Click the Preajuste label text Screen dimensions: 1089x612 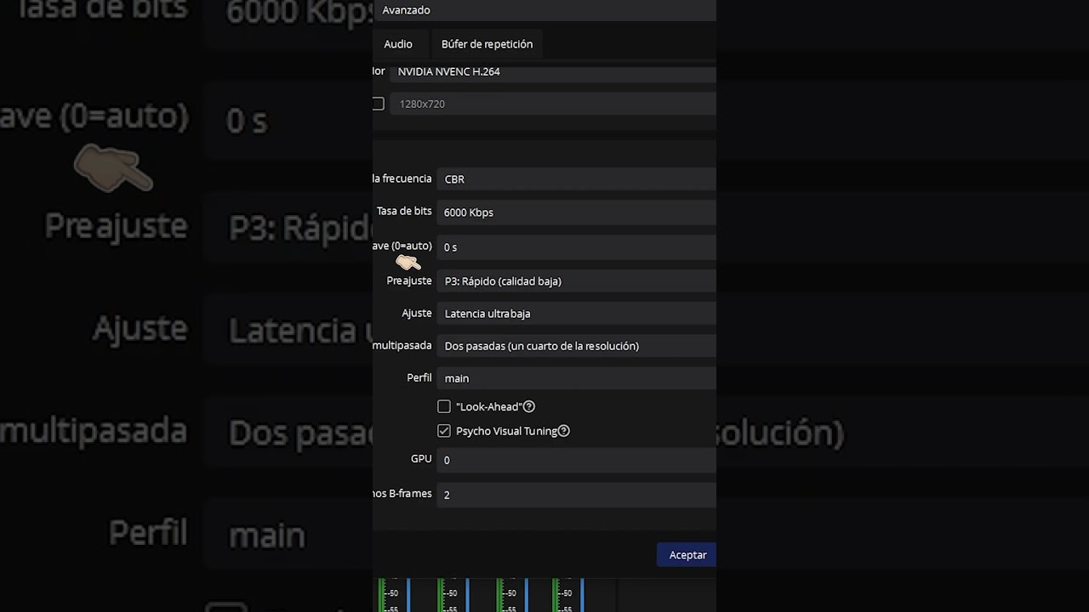tap(409, 280)
